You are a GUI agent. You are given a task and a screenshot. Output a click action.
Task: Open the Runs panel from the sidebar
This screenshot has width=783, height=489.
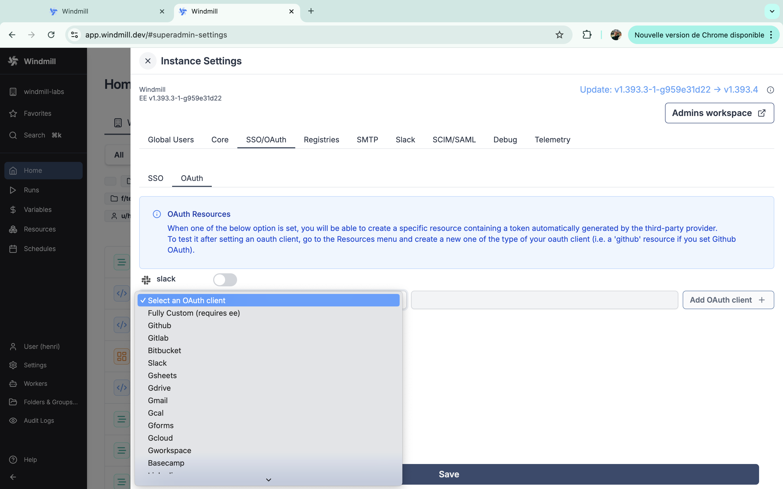[x=31, y=190]
